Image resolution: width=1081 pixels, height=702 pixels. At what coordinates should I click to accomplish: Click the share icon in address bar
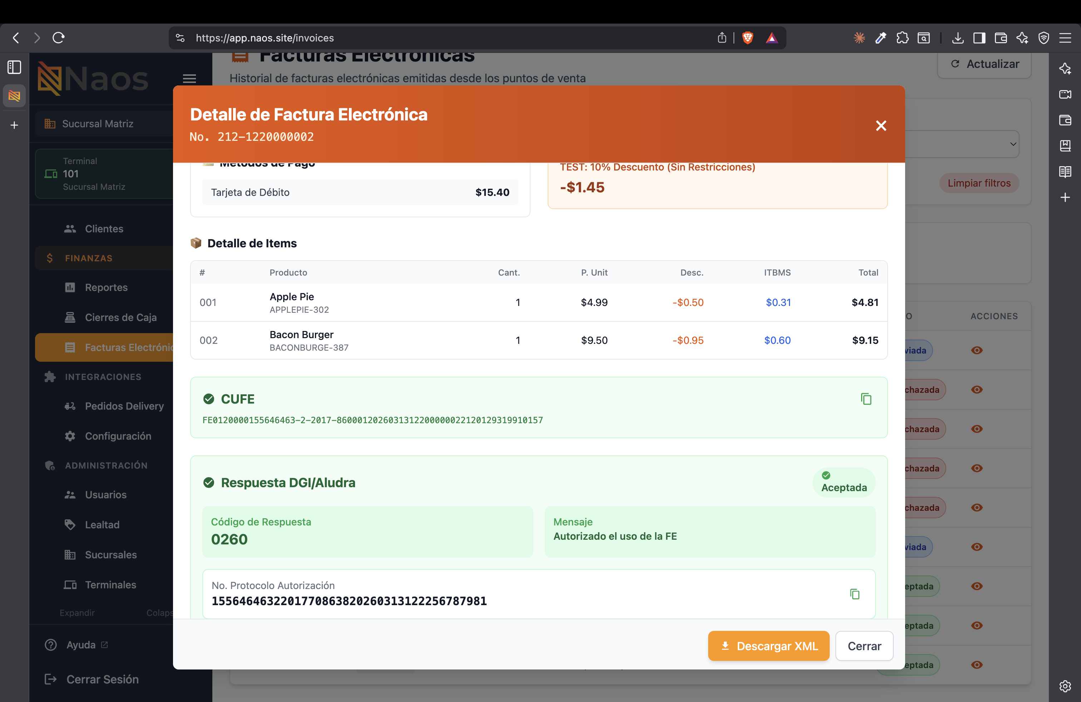coord(722,38)
